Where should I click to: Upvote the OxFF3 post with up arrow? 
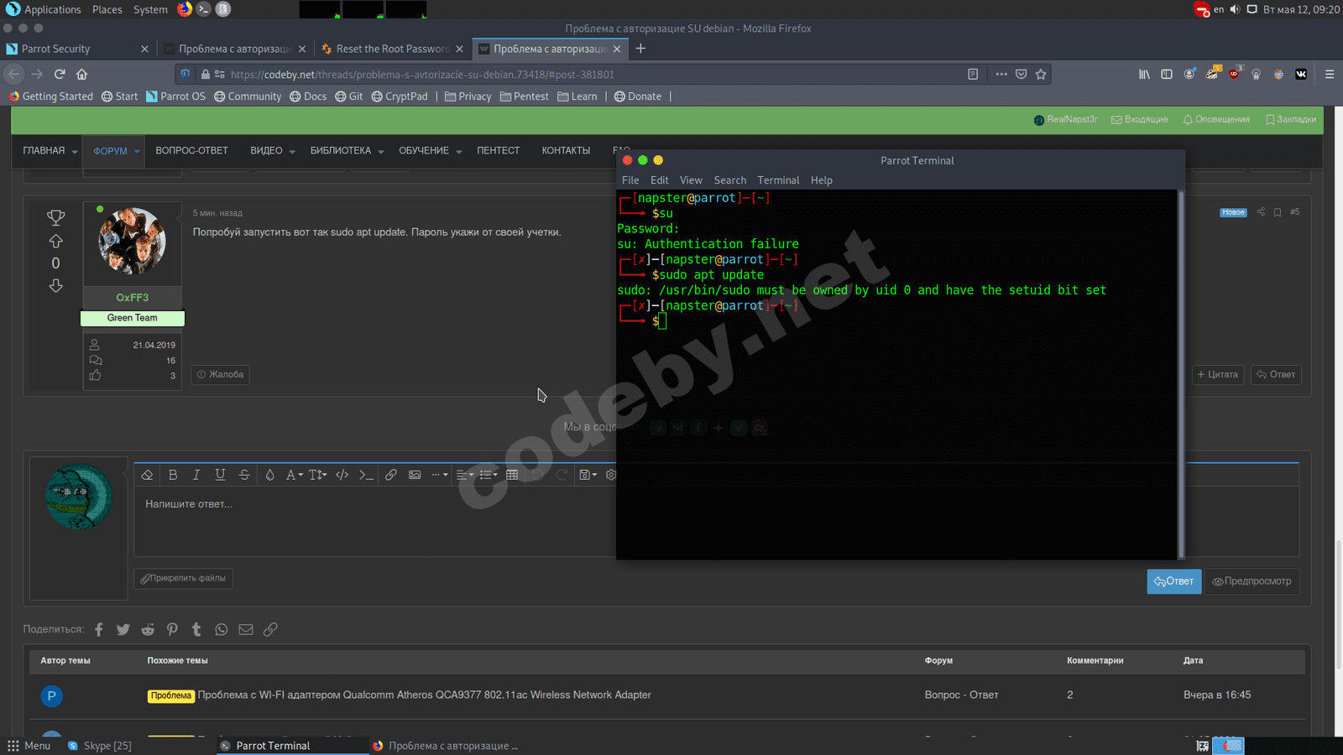point(55,242)
